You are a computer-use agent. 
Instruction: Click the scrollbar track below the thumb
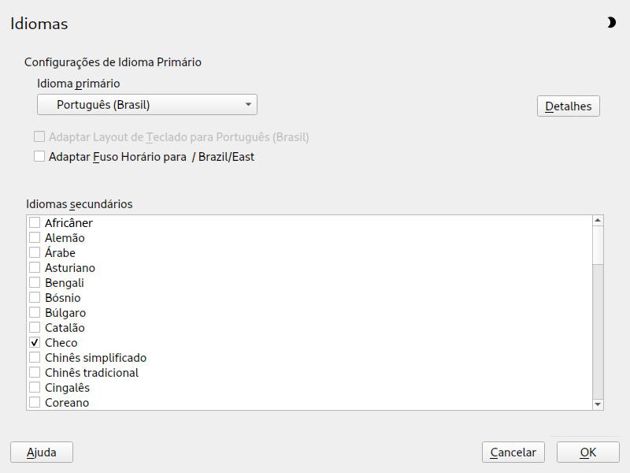(x=598, y=331)
